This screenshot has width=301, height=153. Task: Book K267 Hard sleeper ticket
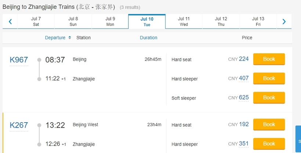click(x=269, y=143)
